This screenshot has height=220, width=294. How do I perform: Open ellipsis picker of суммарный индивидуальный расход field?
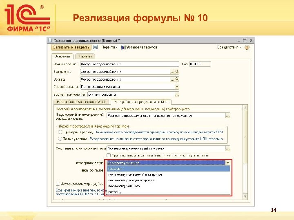click(x=227, y=116)
